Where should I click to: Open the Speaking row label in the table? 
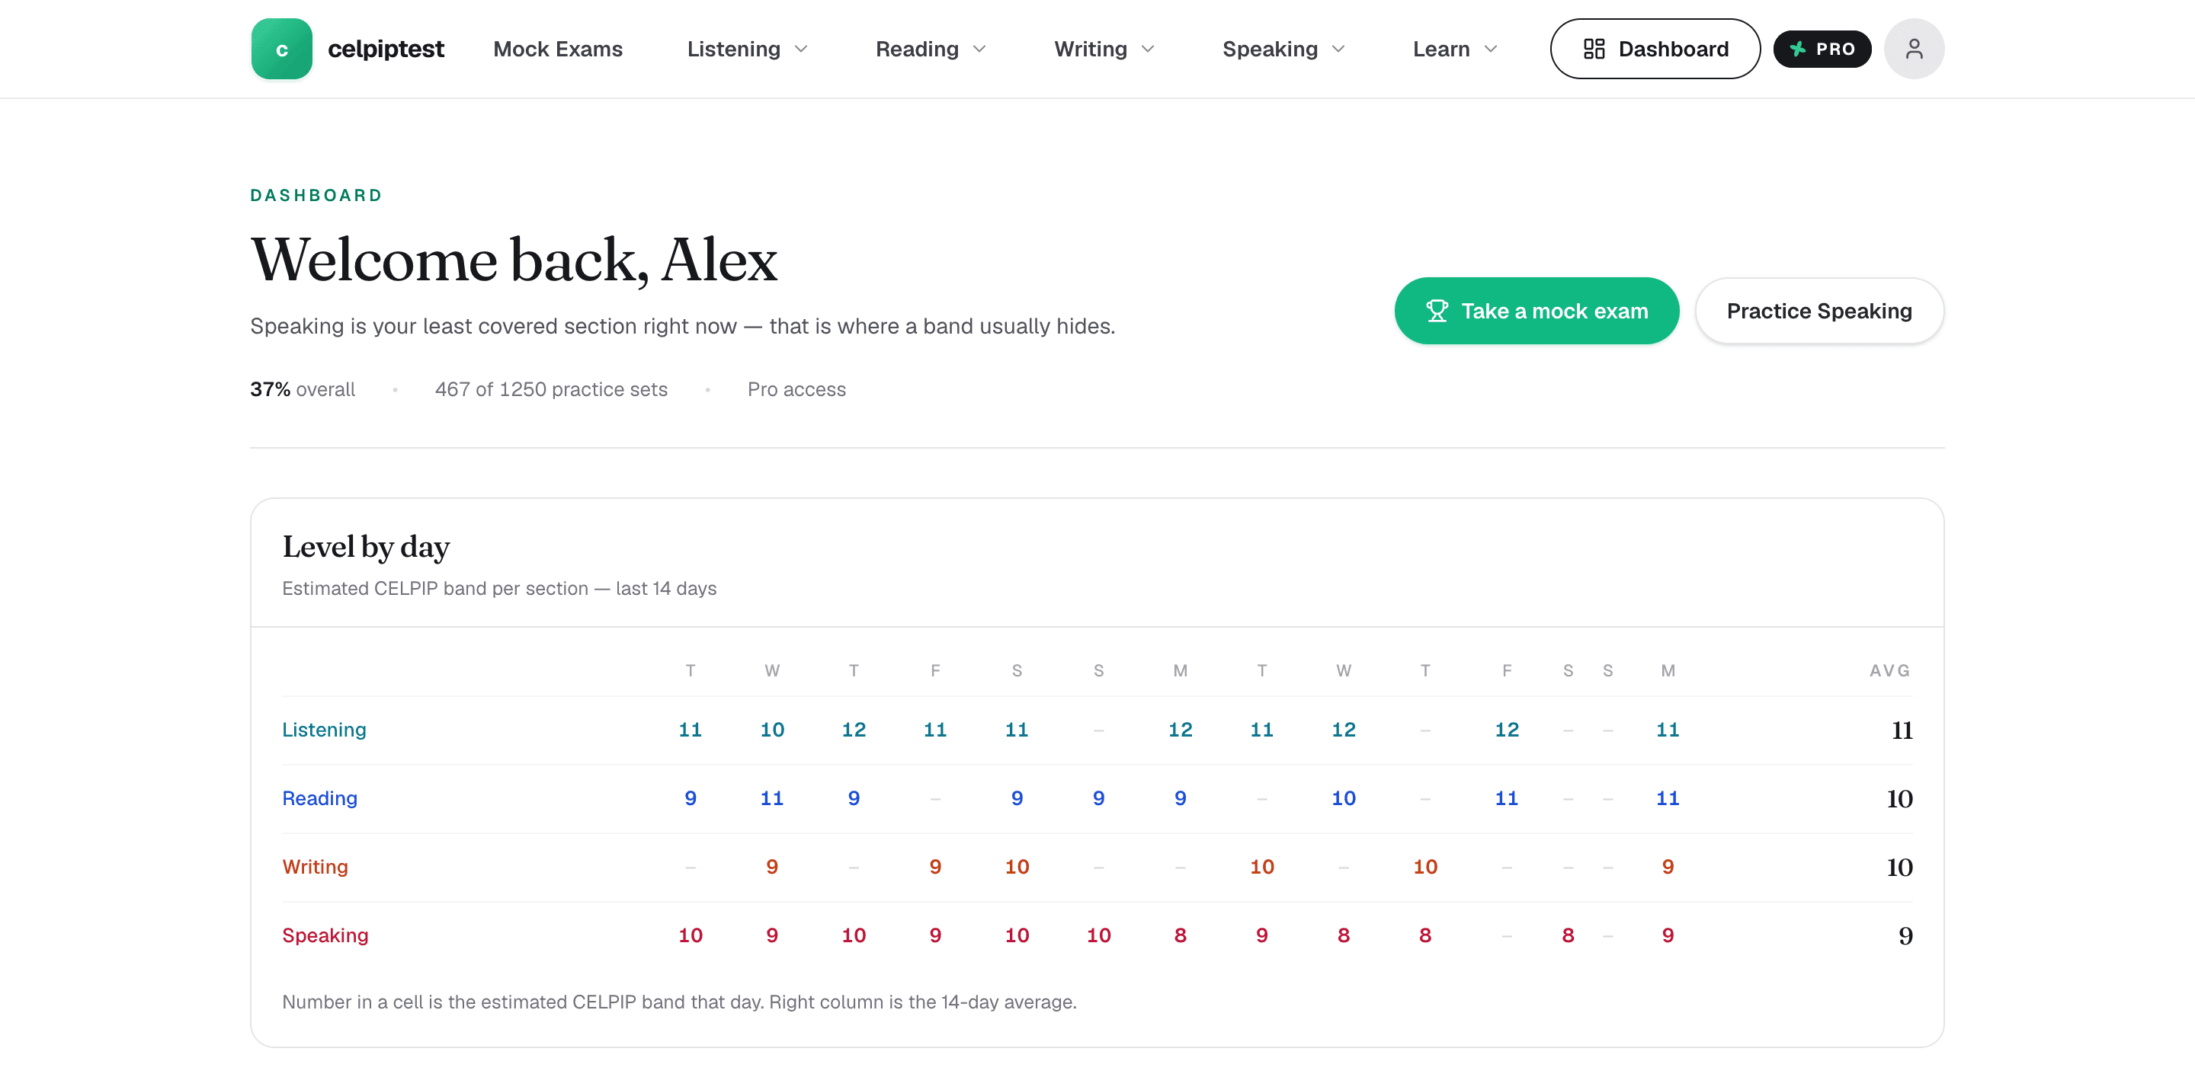(325, 935)
